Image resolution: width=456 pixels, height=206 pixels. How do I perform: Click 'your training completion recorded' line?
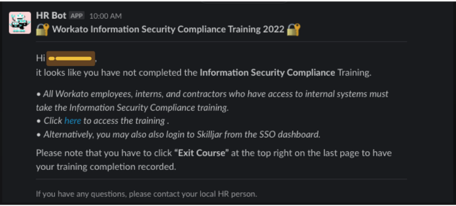pos(105,167)
